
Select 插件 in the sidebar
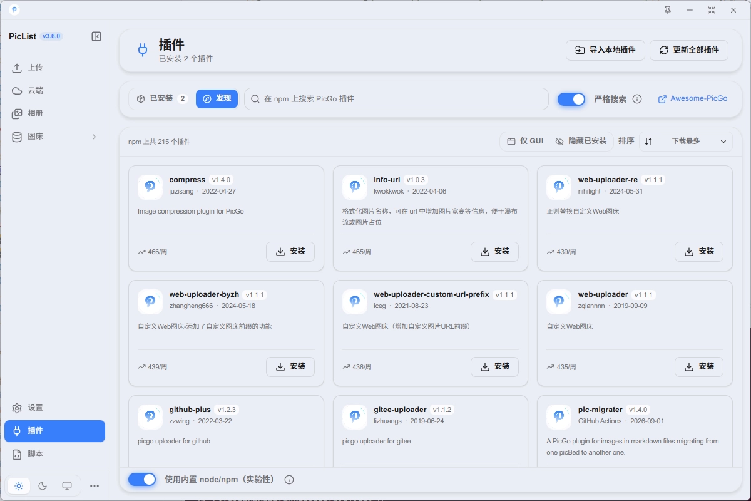[54, 431]
